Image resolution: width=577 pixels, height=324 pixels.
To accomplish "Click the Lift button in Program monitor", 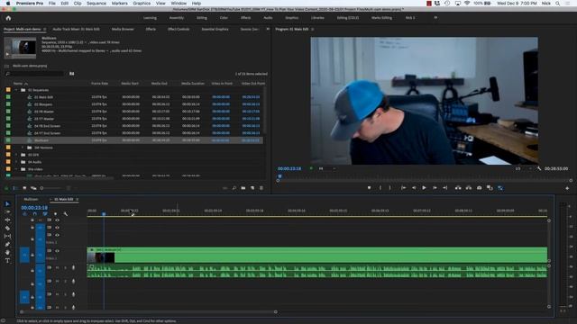I will [x=458, y=188].
